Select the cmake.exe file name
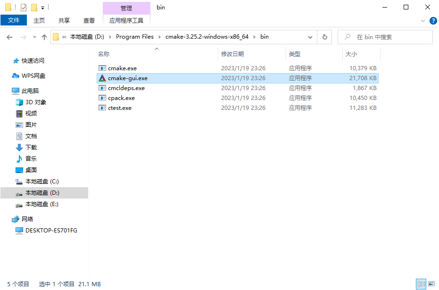The height and width of the screenshot is (290, 439). coord(122,68)
